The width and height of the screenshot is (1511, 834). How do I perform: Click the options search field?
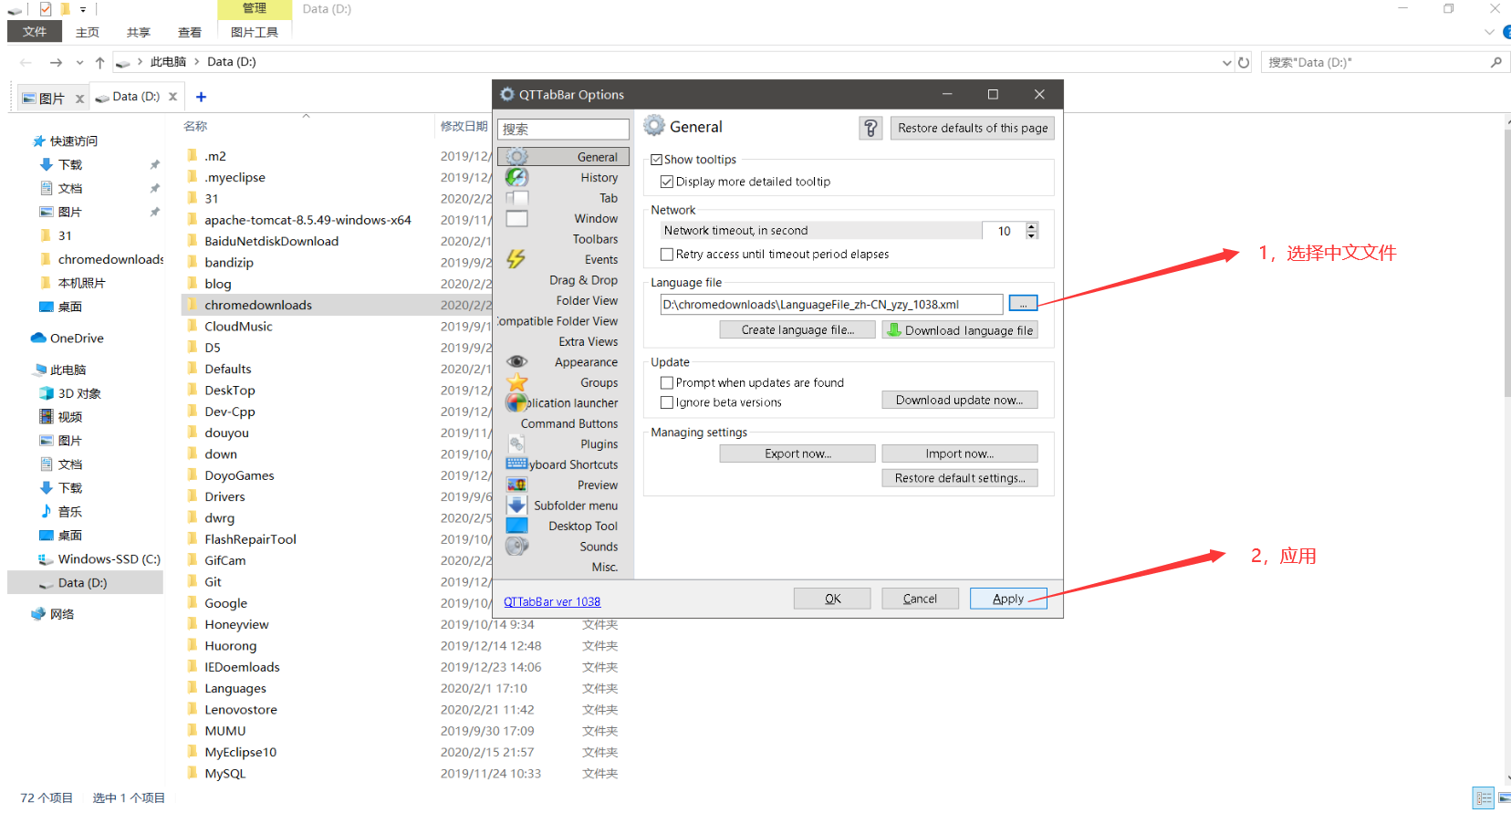coord(563,129)
